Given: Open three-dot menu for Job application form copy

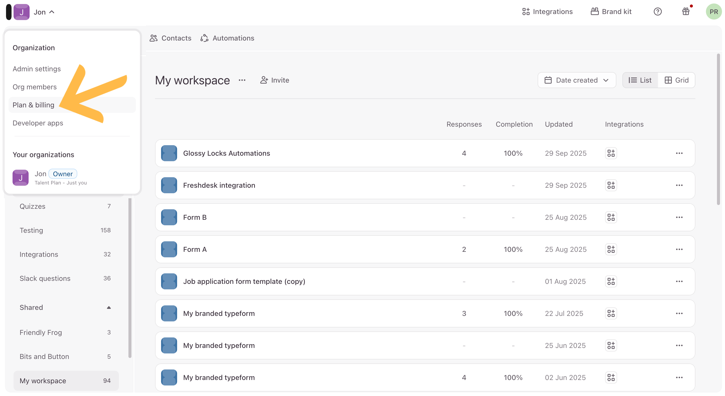Looking at the screenshot, I should pos(679,281).
